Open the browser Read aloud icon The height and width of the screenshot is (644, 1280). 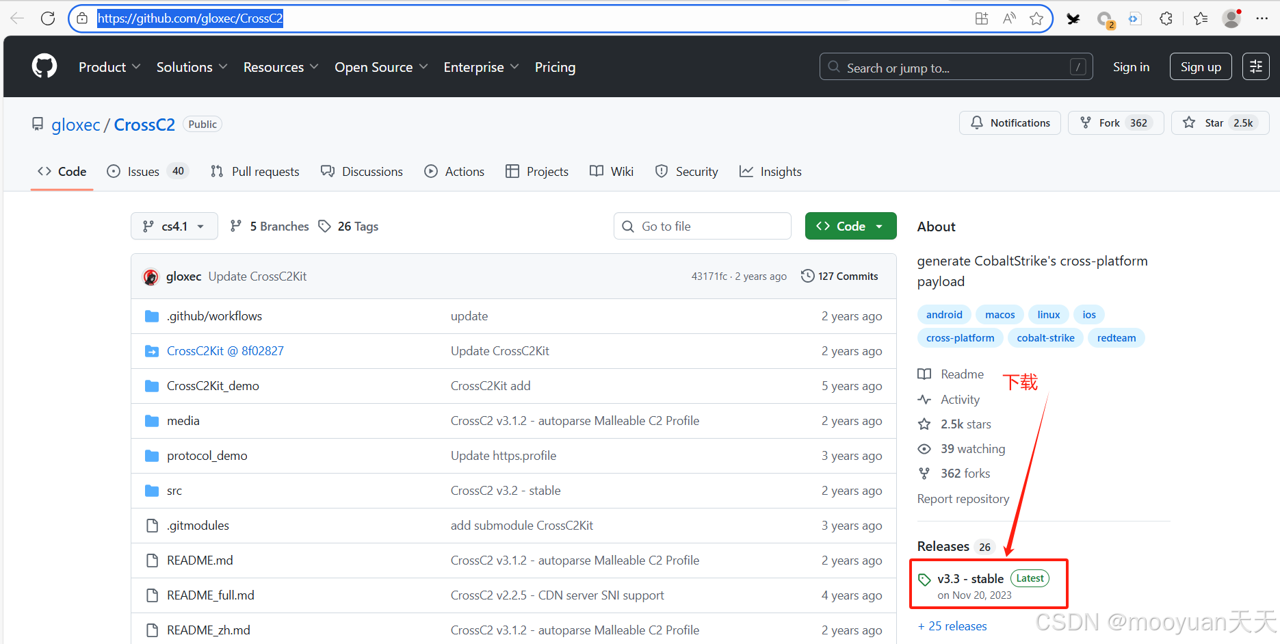[x=1009, y=18]
